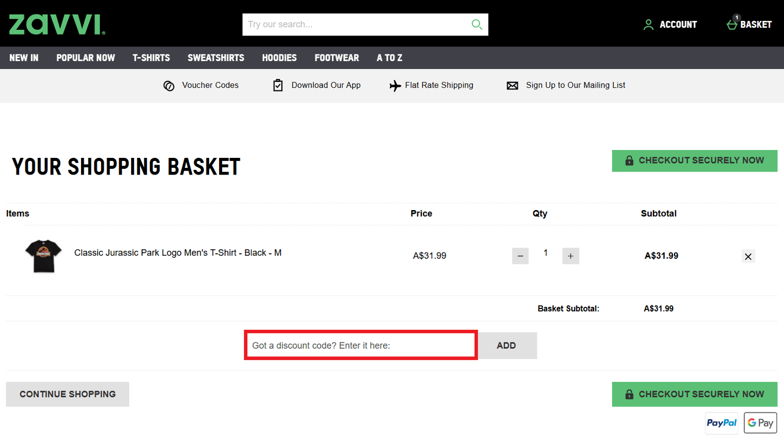The width and height of the screenshot is (784, 438).
Task: Decrease quantity with the minus button
Action: (x=520, y=256)
